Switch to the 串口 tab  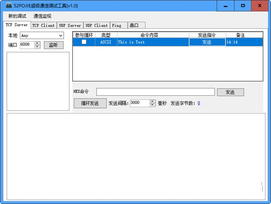click(134, 25)
